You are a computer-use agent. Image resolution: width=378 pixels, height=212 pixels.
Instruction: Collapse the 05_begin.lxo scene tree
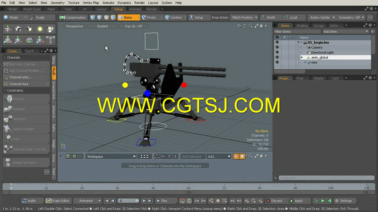coord(298,42)
